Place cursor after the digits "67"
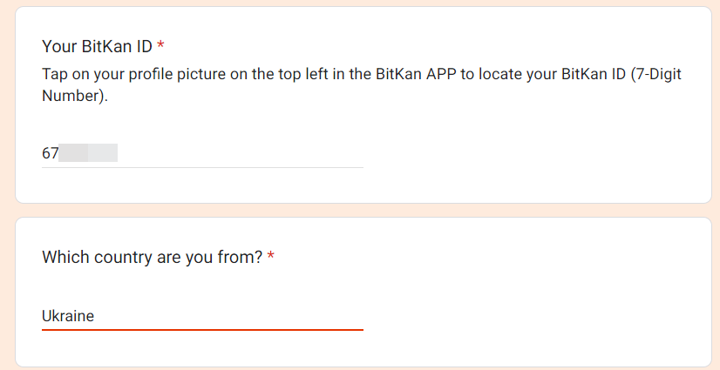 pyautogui.click(x=59, y=154)
